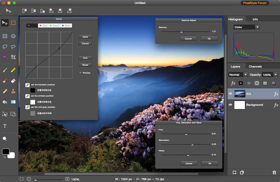Hide the 333 layer
The width and height of the screenshot is (280, 182).
tap(231, 94)
